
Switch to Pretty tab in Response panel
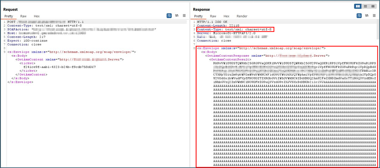[x=198, y=16]
